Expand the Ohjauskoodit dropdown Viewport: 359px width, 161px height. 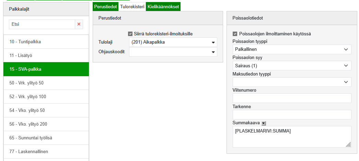(173, 52)
